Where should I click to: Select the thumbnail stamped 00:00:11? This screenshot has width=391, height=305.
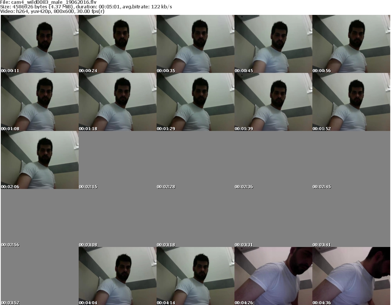[x=40, y=44]
